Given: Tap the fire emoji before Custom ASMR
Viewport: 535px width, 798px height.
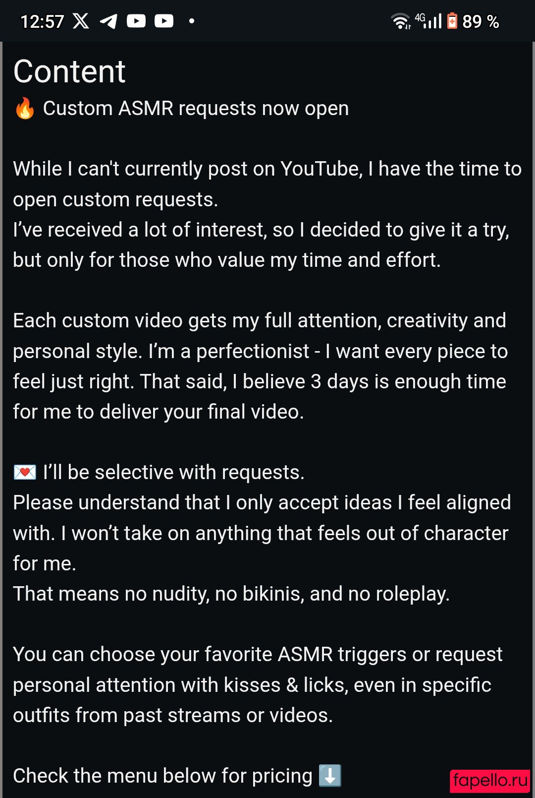Looking at the screenshot, I should pos(25,108).
